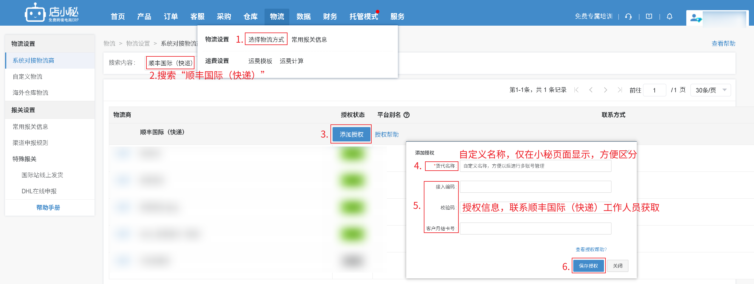The height and width of the screenshot is (284, 754).
Task: Click the previous page chevron
Action: click(591, 90)
